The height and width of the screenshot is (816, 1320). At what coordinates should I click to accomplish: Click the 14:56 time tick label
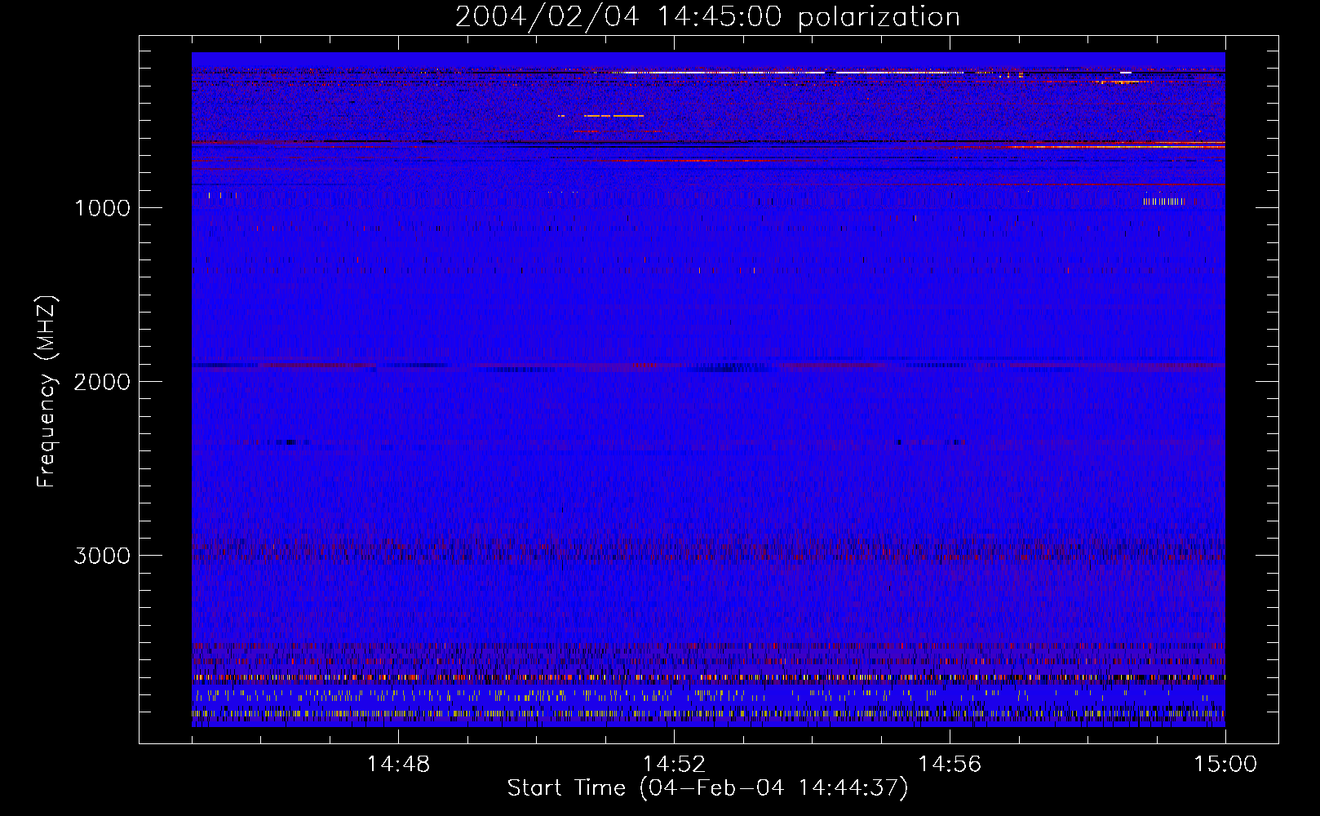(x=950, y=765)
